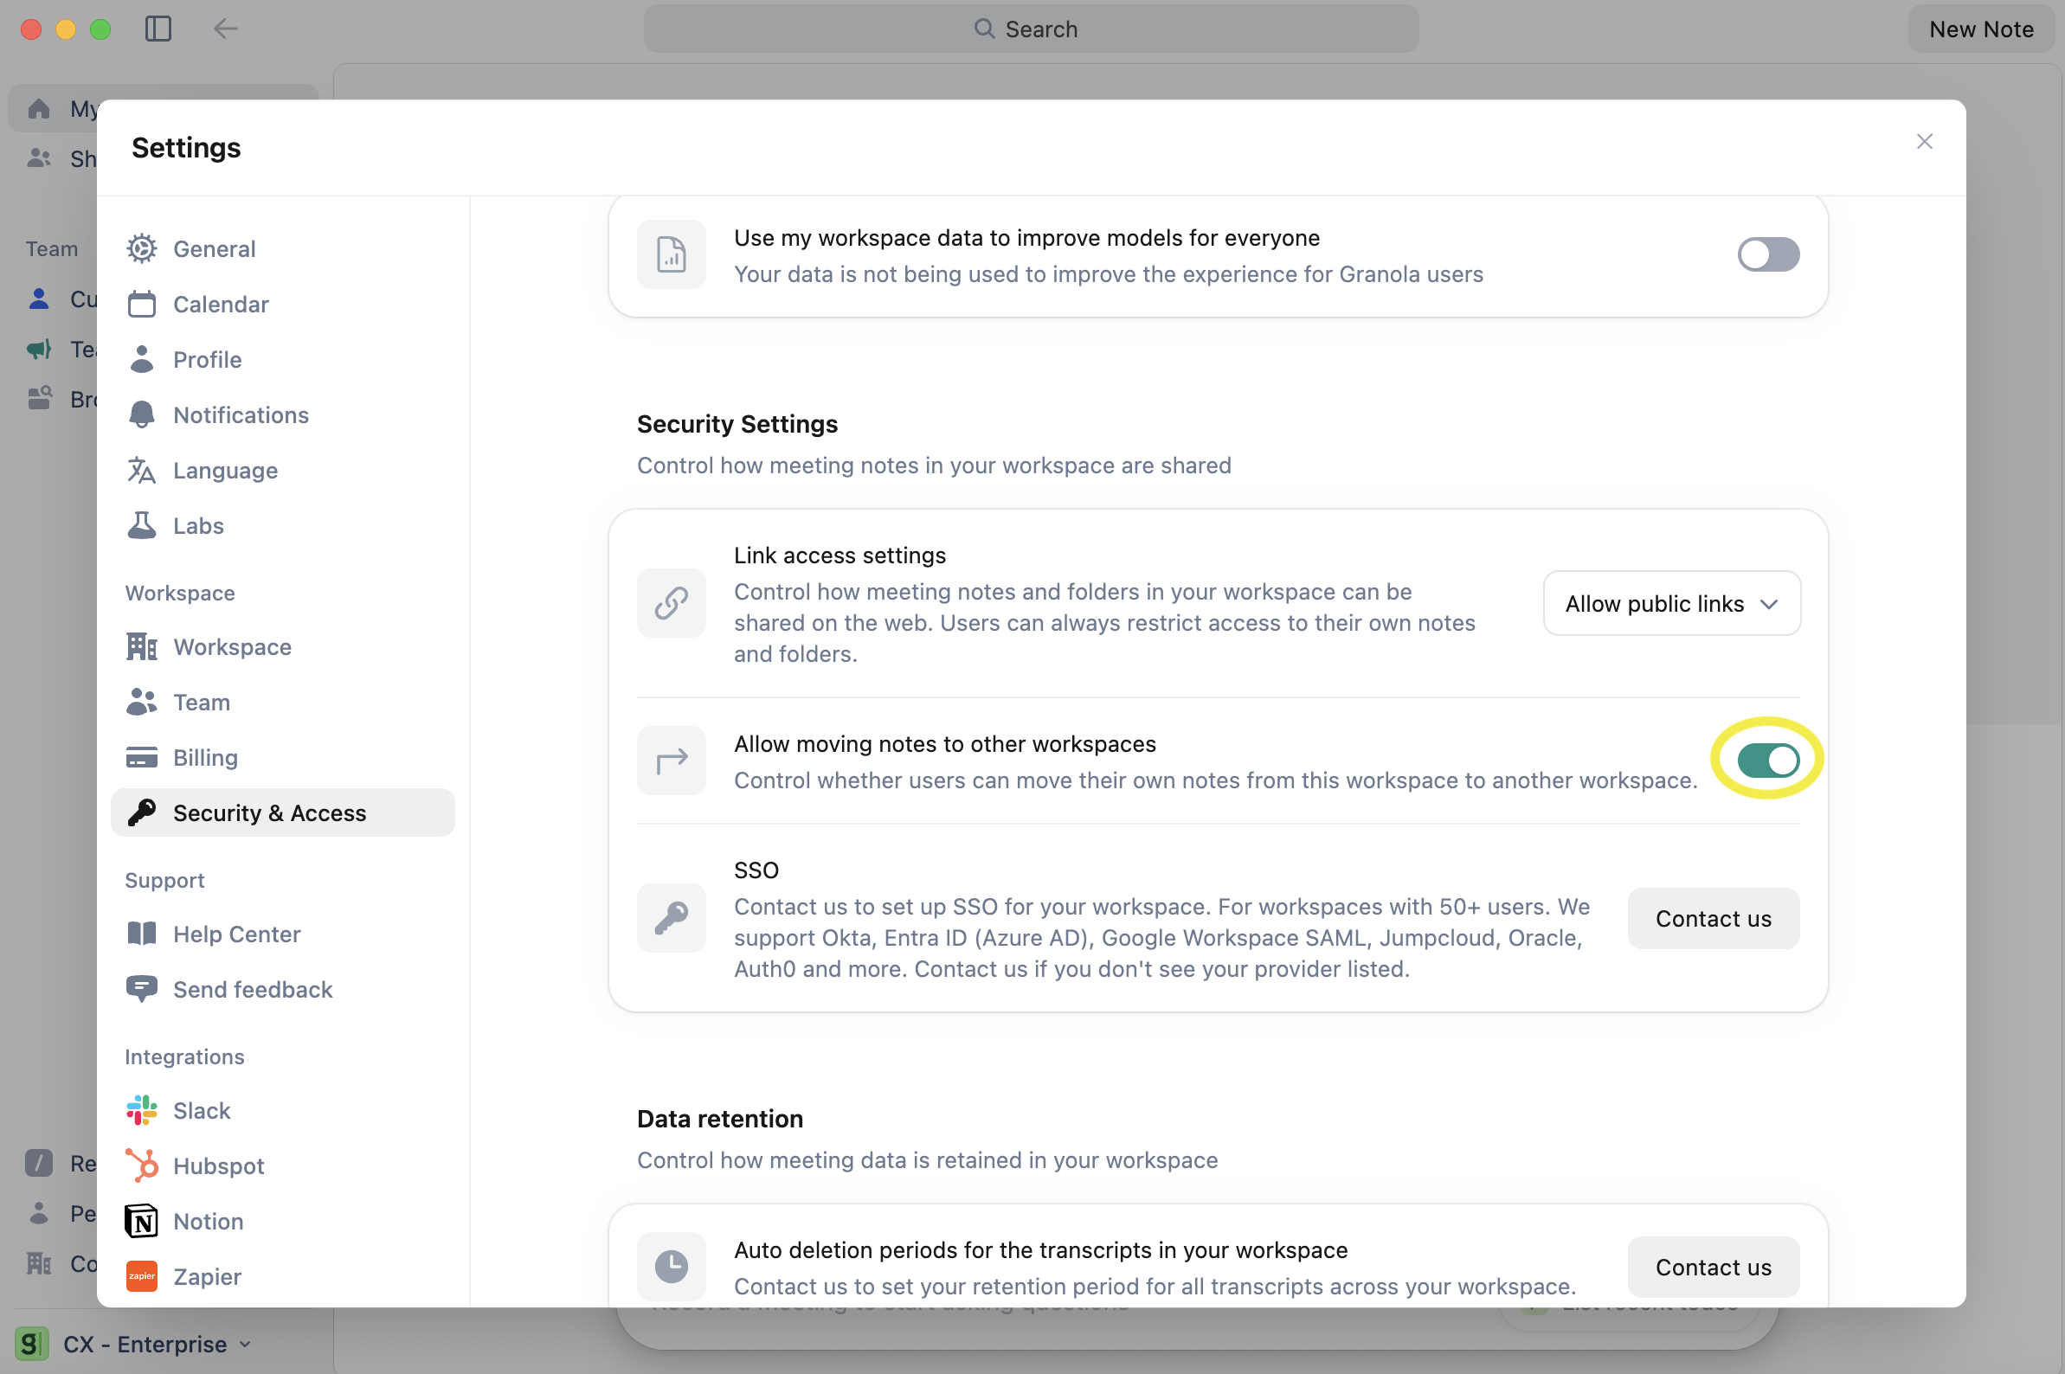Image resolution: width=2065 pixels, height=1374 pixels.
Task: Select the Notifications bell icon
Action: 142,414
